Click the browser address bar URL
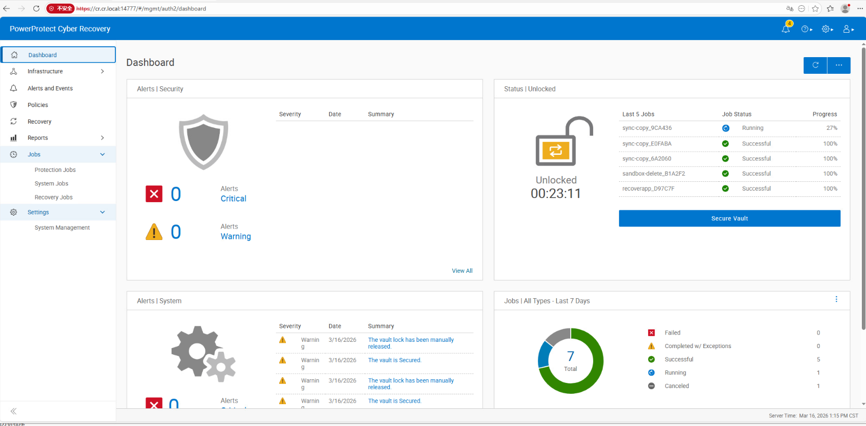The image size is (866, 426). click(x=141, y=8)
